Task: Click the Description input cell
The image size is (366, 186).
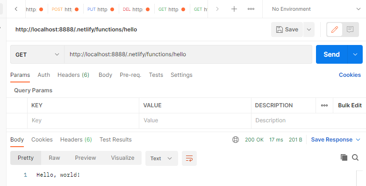Action: coord(309,120)
